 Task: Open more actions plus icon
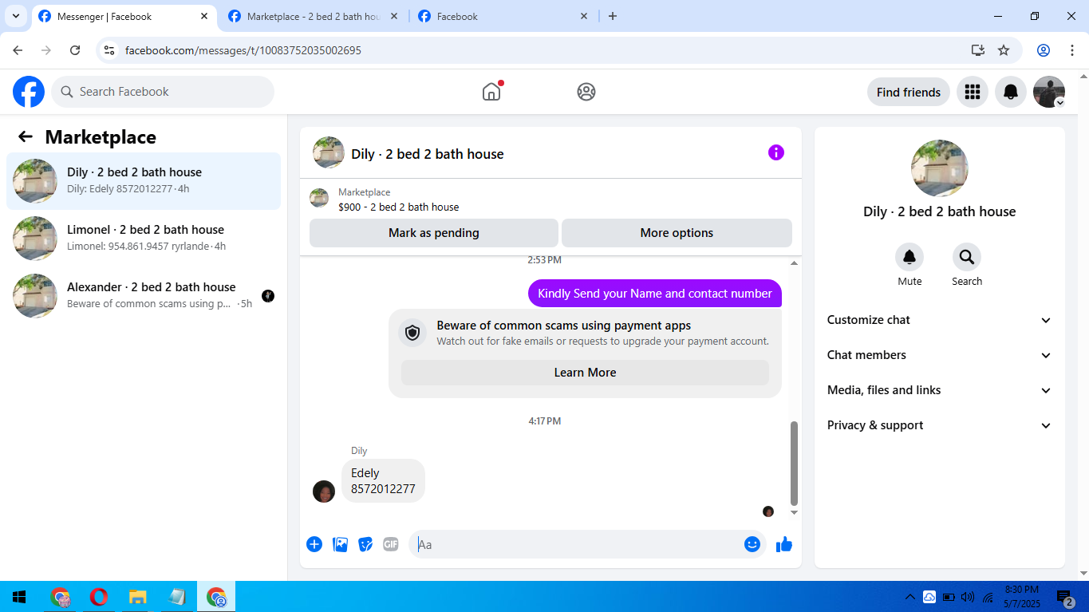pyautogui.click(x=314, y=544)
